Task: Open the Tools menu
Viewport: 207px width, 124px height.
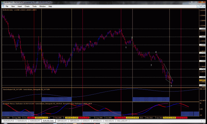Action: 34,6
